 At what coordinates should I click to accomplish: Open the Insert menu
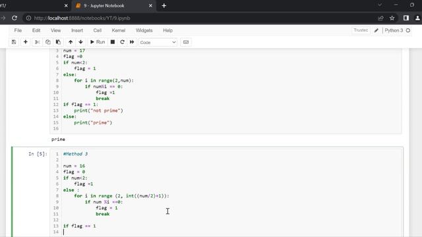77,30
